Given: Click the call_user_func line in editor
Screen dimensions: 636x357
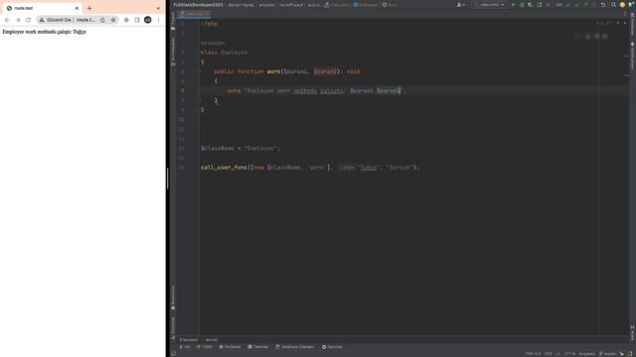Looking at the screenshot, I should pyautogui.click(x=310, y=168).
